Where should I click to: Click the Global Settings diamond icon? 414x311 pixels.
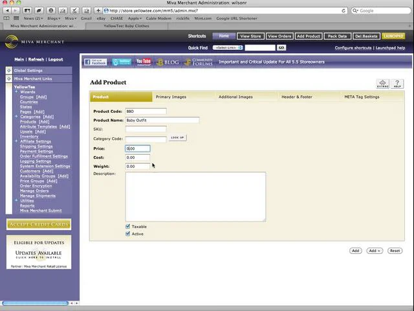tap(9, 71)
